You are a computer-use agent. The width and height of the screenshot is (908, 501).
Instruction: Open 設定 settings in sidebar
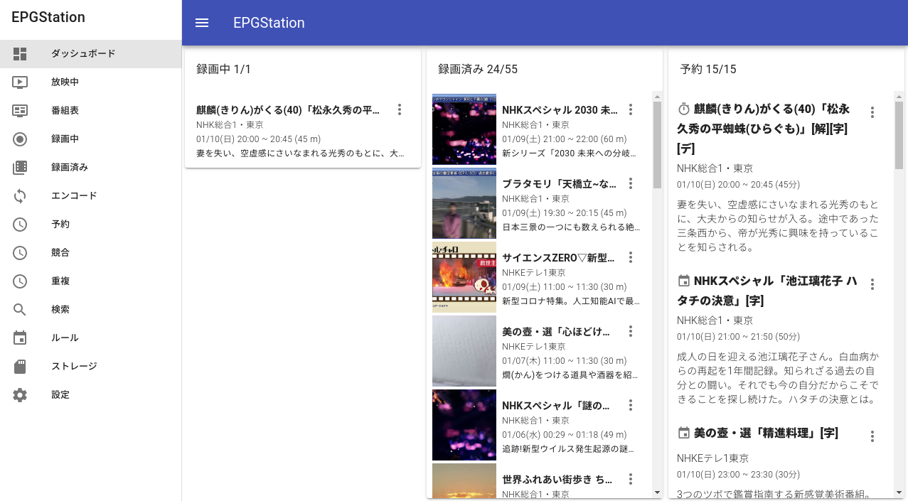coord(91,394)
